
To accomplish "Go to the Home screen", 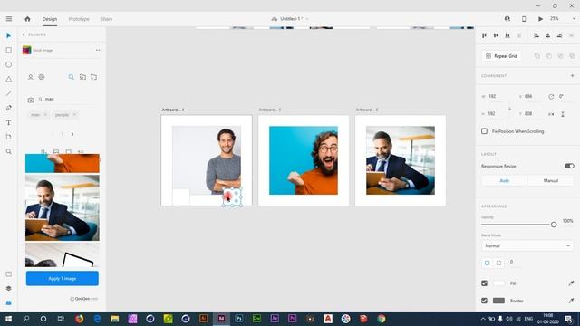I will [27, 19].
